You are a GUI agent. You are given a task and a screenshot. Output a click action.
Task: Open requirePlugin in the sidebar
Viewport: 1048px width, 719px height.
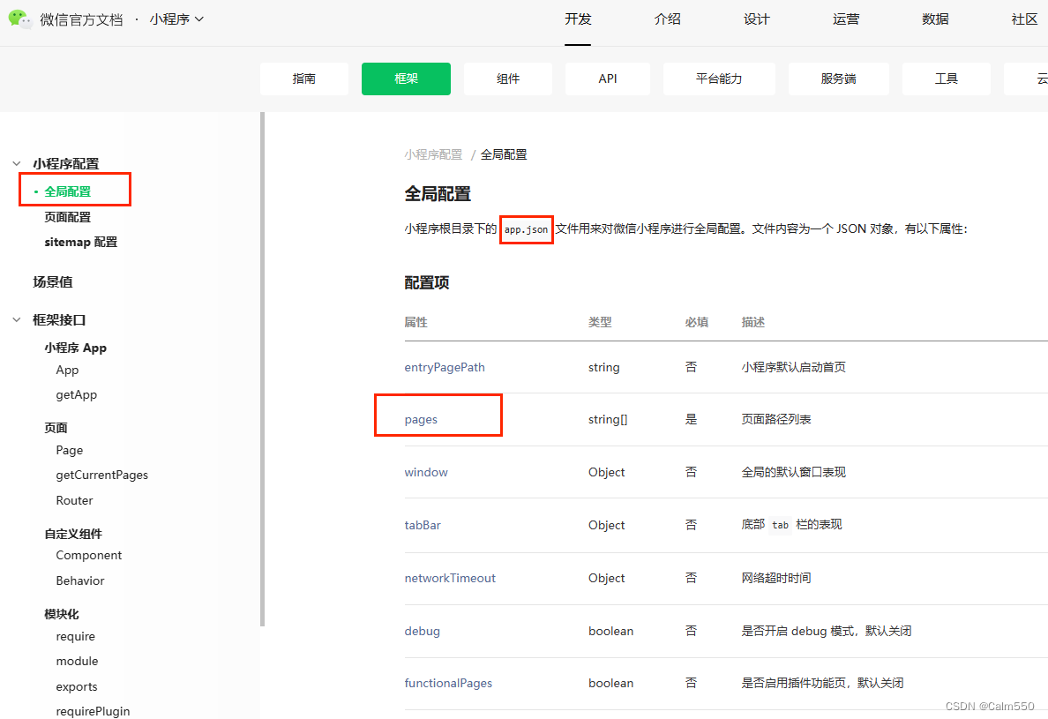(93, 711)
